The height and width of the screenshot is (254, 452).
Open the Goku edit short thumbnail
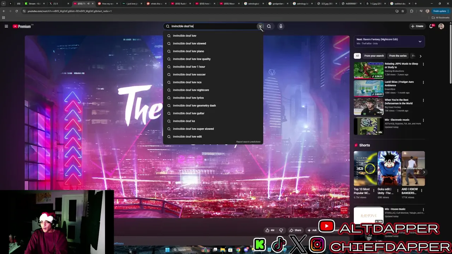tap(389, 168)
